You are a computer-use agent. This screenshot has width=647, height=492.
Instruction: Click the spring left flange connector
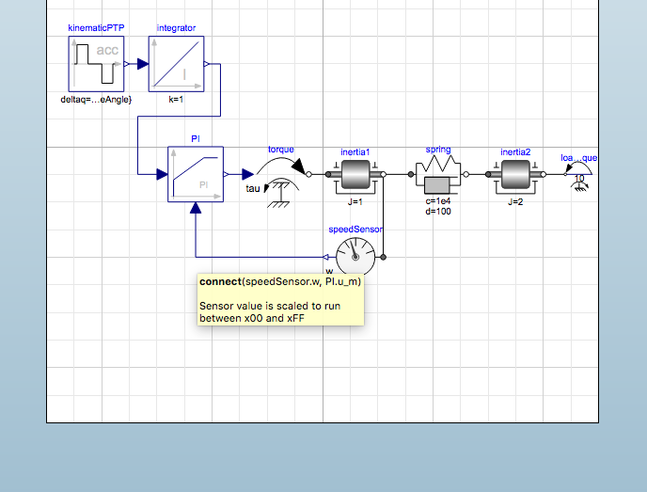pos(411,174)
